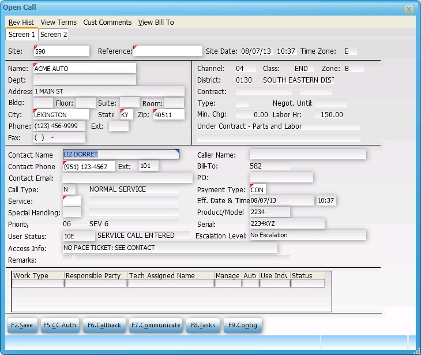The width and height of the screenshot is (421, 355).
Task: Focus the Reference input field
Action: [x=168, y=51]
